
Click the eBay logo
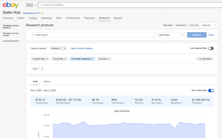coord(10,5)
